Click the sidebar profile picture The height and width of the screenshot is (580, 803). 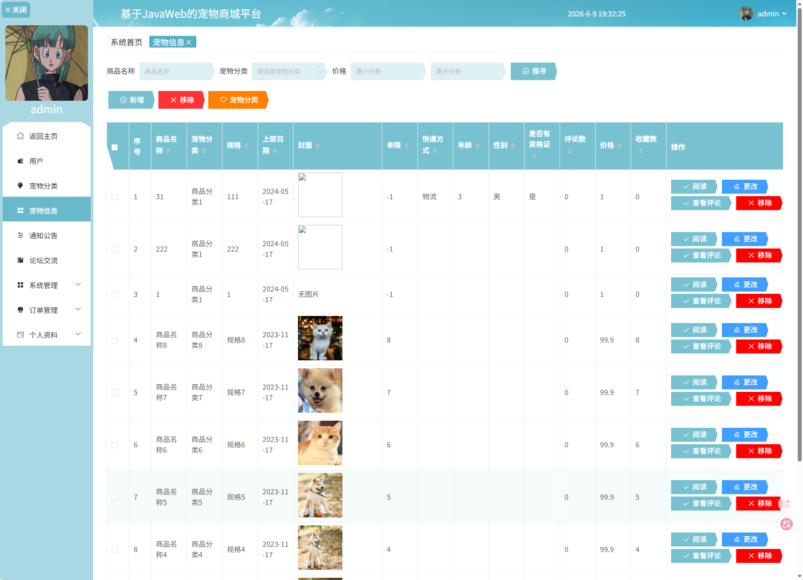pyautogui.click(x=47, y=63)
